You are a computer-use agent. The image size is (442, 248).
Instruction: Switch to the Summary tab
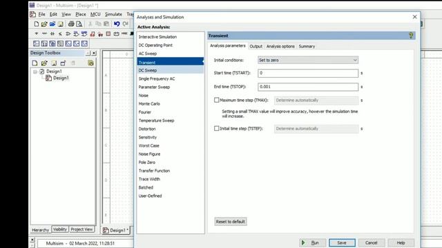(307, 46)
